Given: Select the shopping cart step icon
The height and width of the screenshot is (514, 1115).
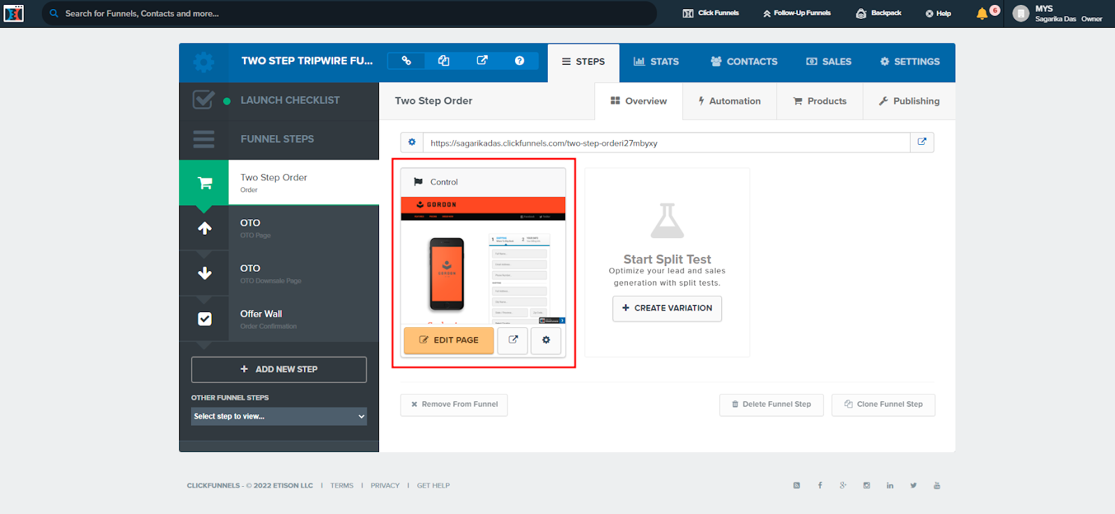Looking at the screenshot, I should click(x=204, y=182).
